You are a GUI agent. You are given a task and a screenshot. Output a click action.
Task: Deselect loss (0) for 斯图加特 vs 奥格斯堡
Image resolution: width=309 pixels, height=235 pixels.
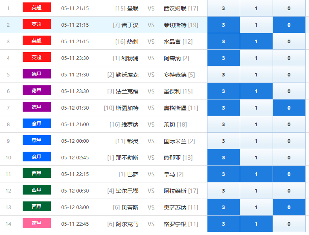pyautogui.click(x=289, y=108)
